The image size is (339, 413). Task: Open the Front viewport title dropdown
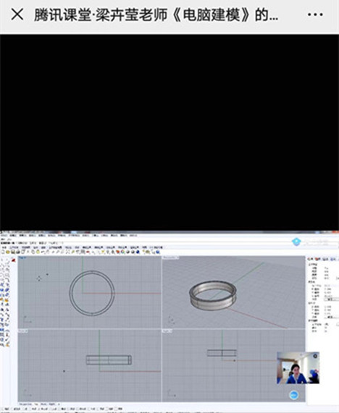coord(22,331)
